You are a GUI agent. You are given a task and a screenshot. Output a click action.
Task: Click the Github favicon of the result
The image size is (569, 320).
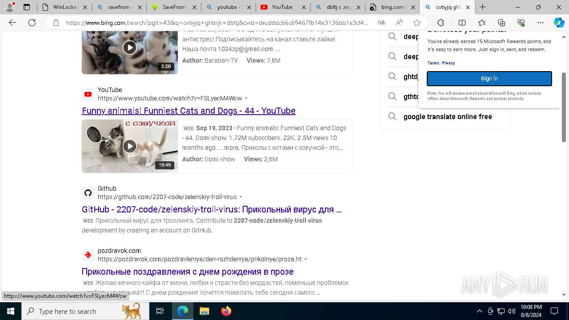88,193
